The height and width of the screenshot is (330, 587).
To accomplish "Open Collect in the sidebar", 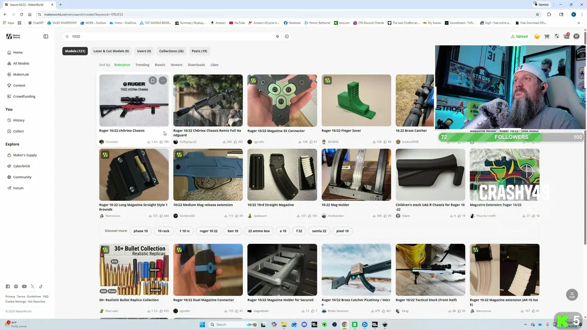I will [18, 131].
